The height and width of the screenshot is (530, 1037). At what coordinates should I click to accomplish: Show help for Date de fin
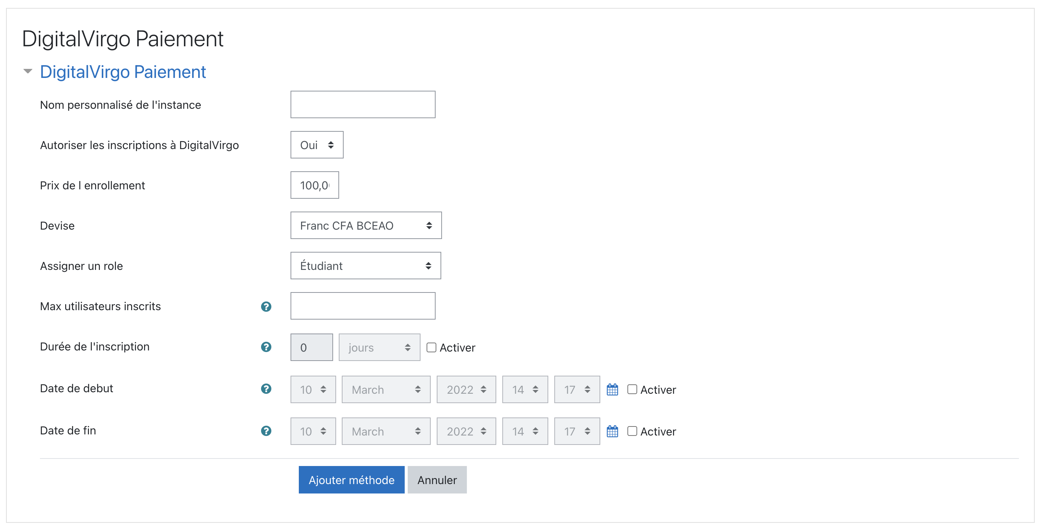coord(266,431)
